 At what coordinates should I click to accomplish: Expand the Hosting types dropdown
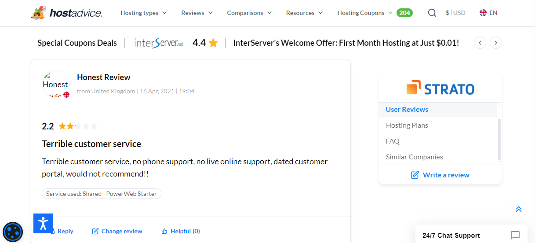(143, 13)
